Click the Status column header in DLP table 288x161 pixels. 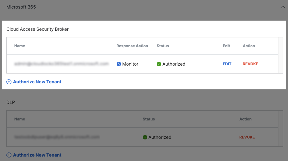pyautogui.click(x=149, y=119)
